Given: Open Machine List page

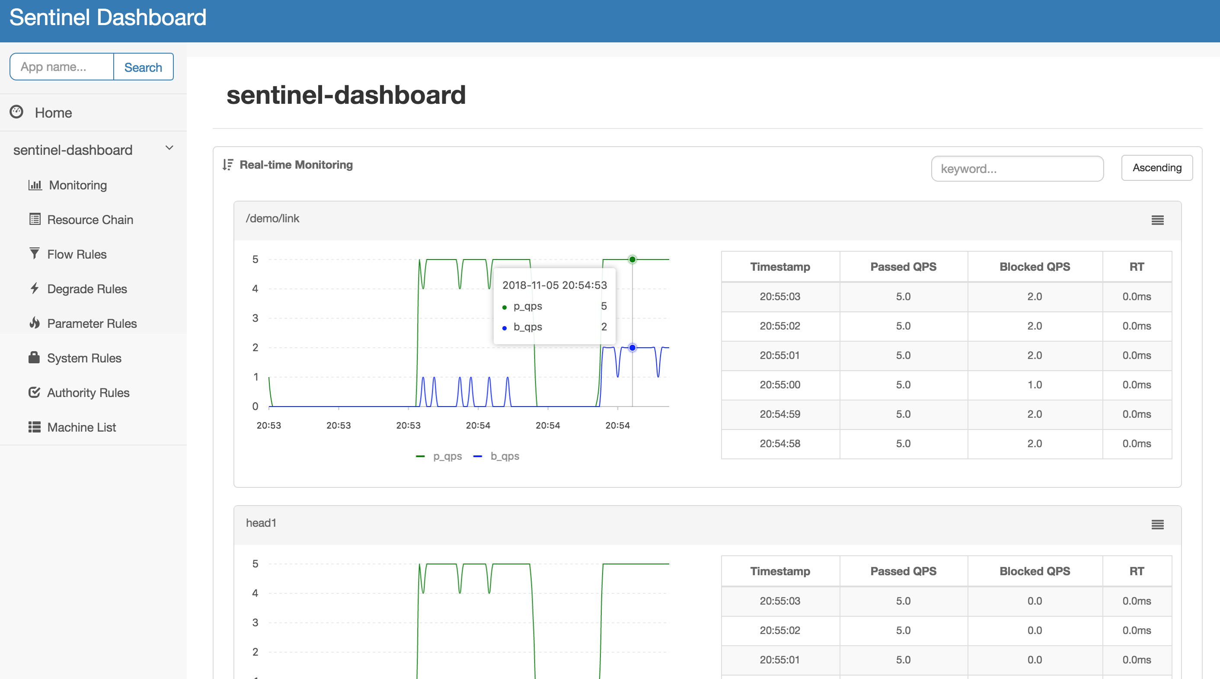Looking at the screenshot, I should tap(82, 427).
